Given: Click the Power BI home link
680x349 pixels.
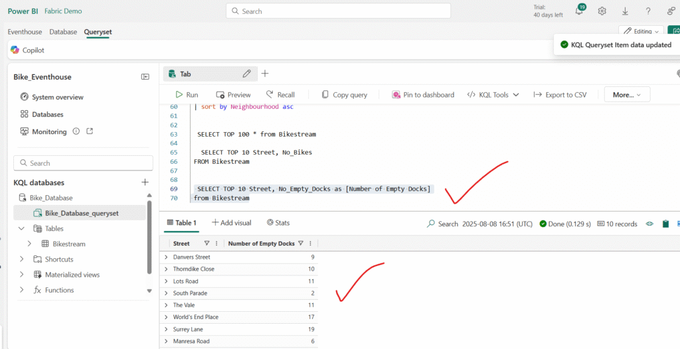Looking at the screenshot, I should (24, 11).
